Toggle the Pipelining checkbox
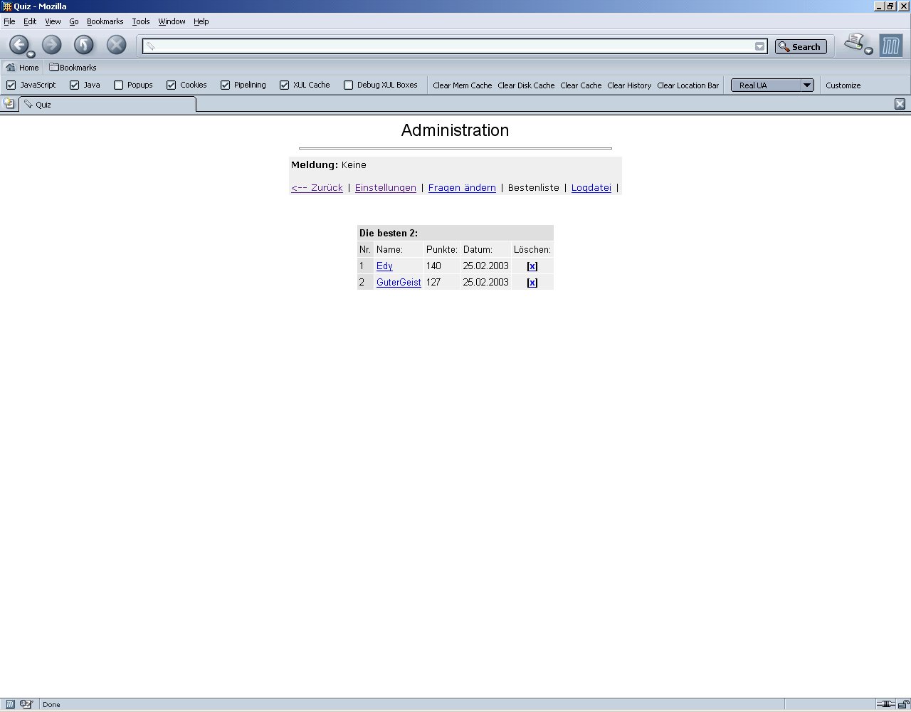911x712 pixels. tap(225, 85)
